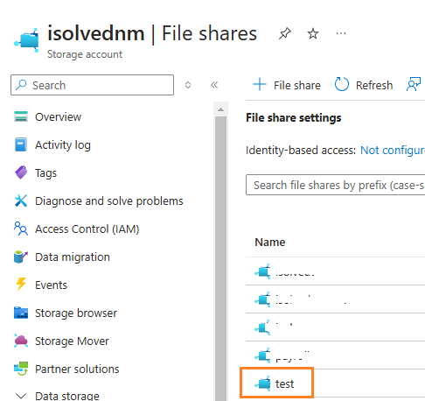Pin the isolvednm File shares blade

(x=284, y=33)
